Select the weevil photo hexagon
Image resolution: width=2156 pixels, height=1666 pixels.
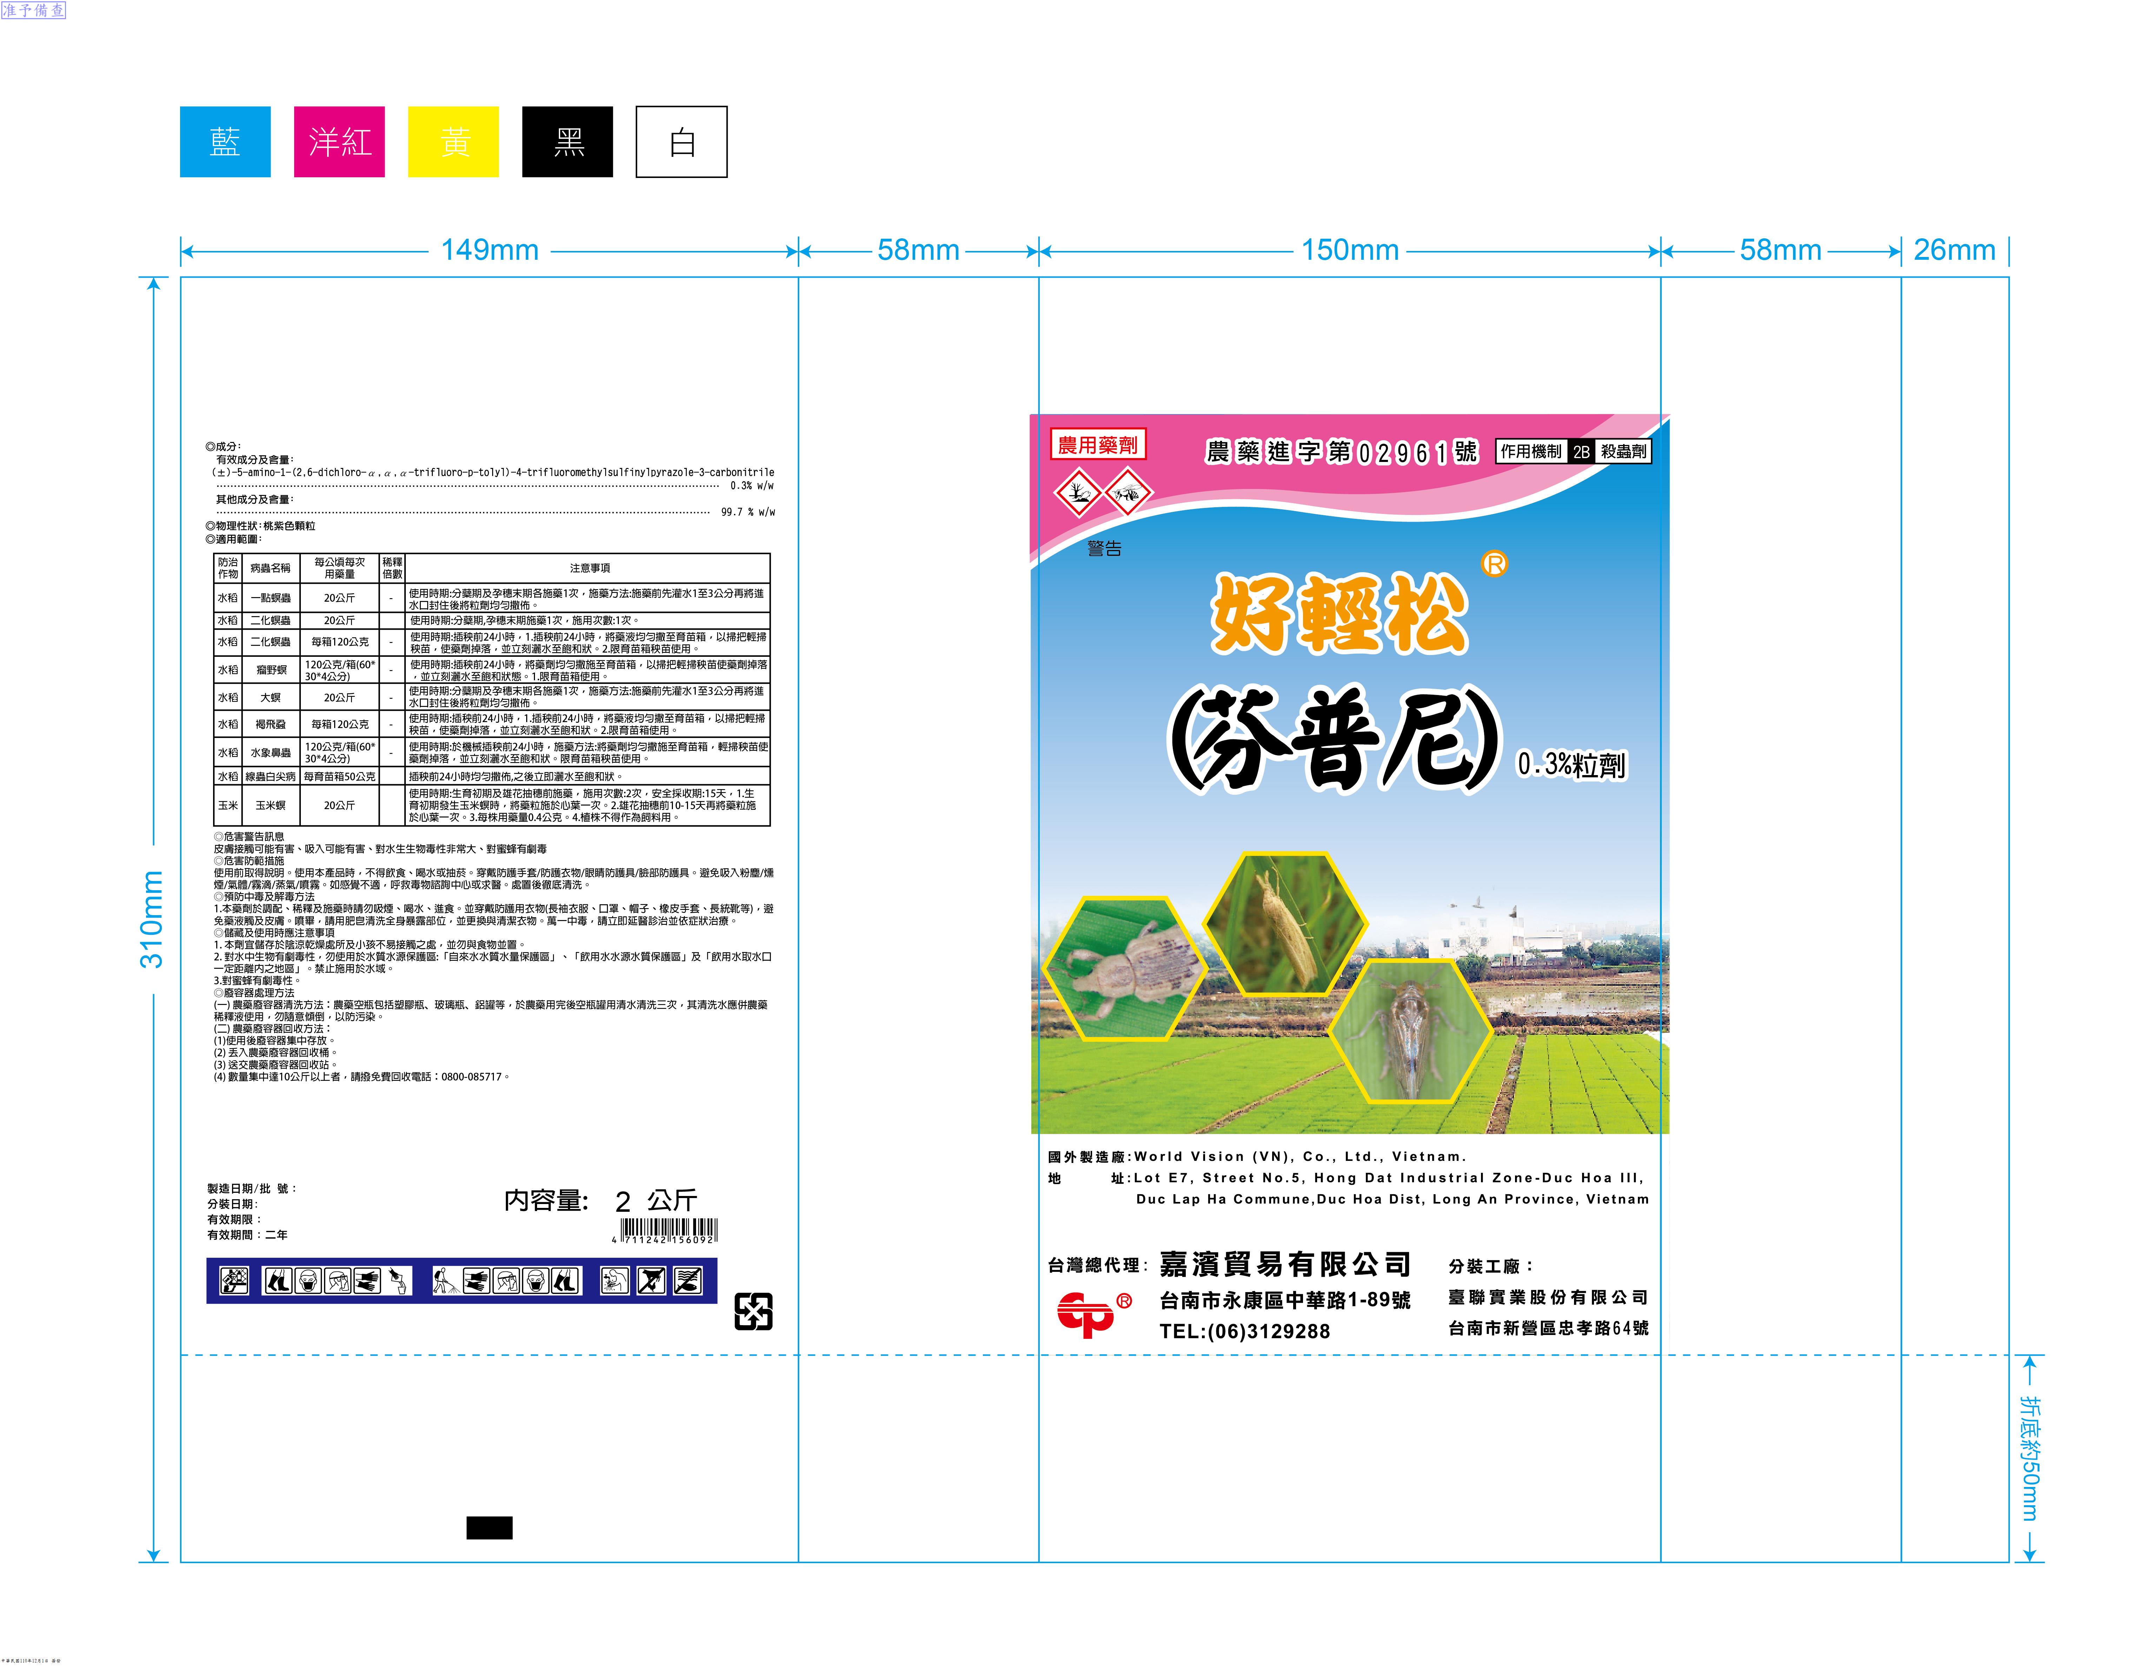pyautogui.click(x=1125, y=968)
